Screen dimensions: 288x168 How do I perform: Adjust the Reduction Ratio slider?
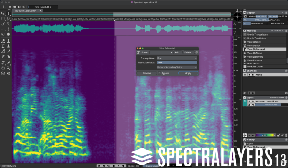[x=177, y=63]
